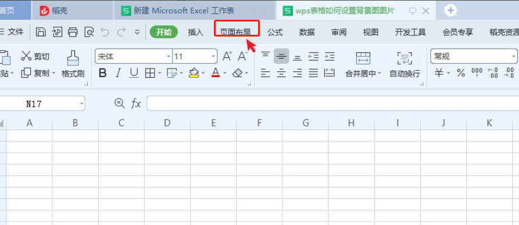Click the red font color A

216,73
